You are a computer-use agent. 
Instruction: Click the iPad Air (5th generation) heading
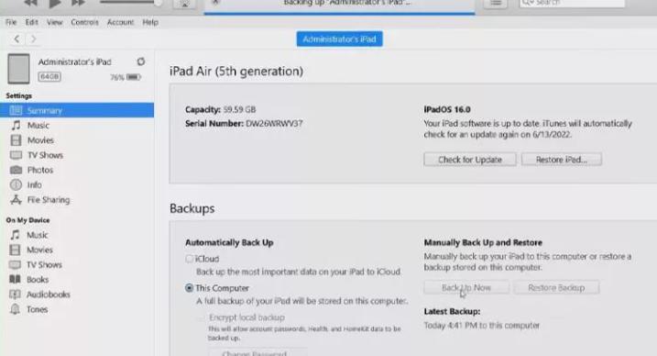[x=236, y=72]
